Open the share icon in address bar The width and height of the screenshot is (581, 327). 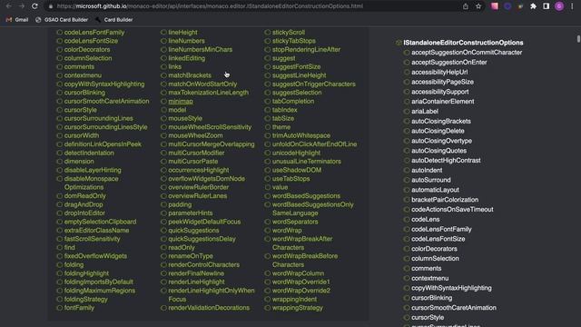(466, 6)
